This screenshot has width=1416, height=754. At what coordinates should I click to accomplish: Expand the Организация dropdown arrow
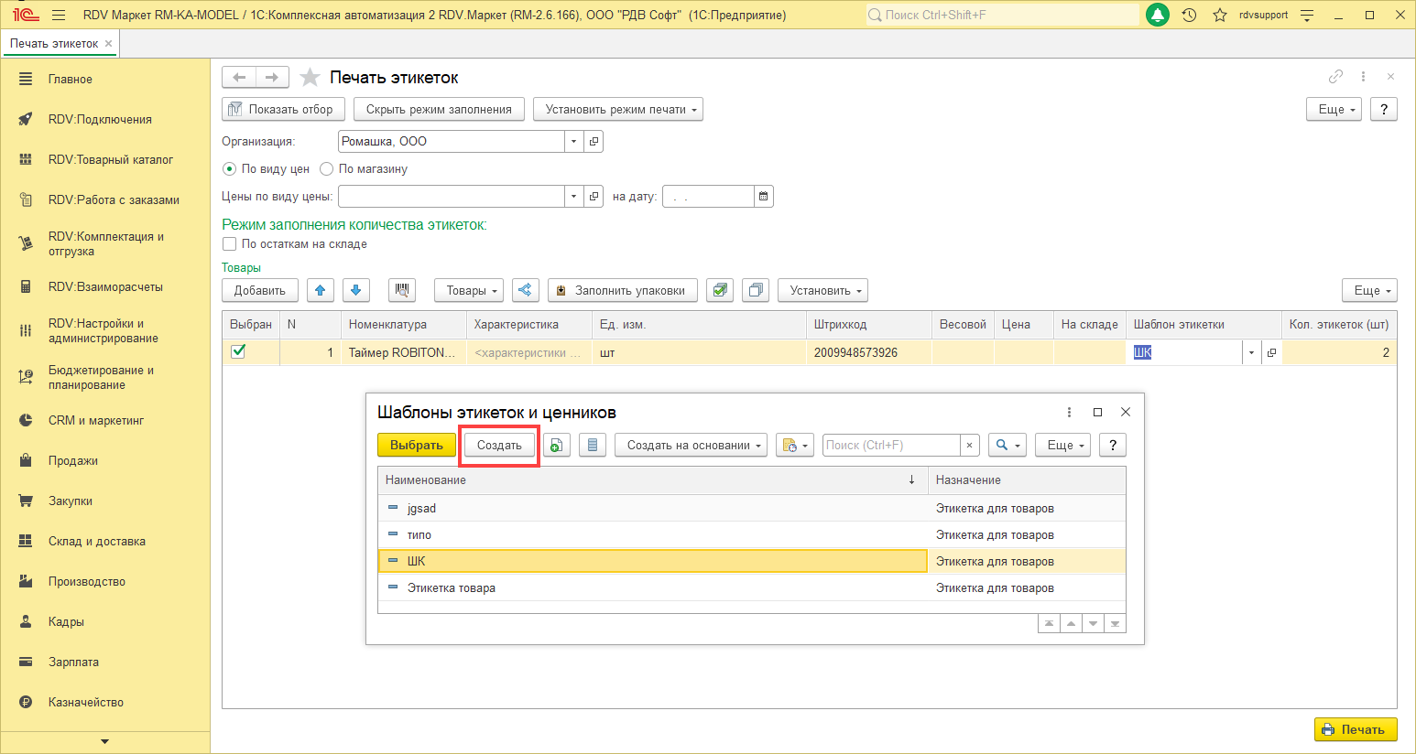(x=573, y=142)
